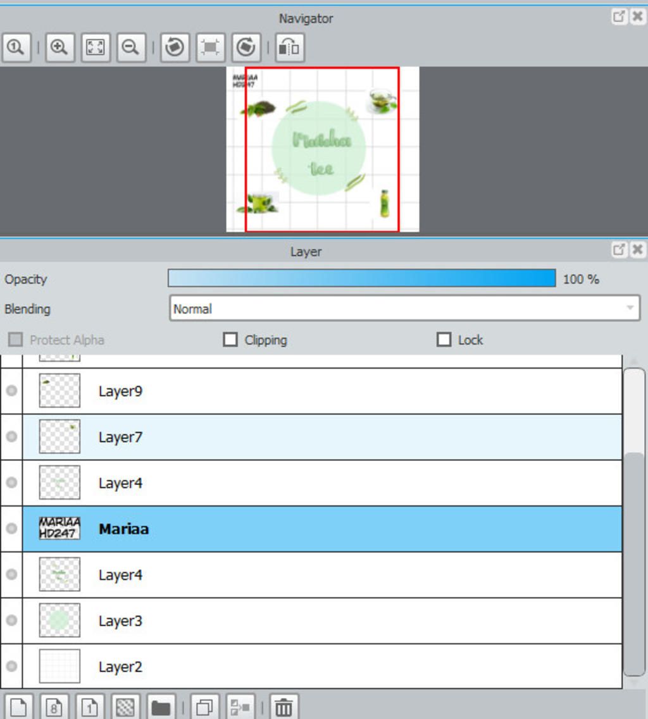Add a new 8-bit layer
The image size is (648, 719).
54,706
